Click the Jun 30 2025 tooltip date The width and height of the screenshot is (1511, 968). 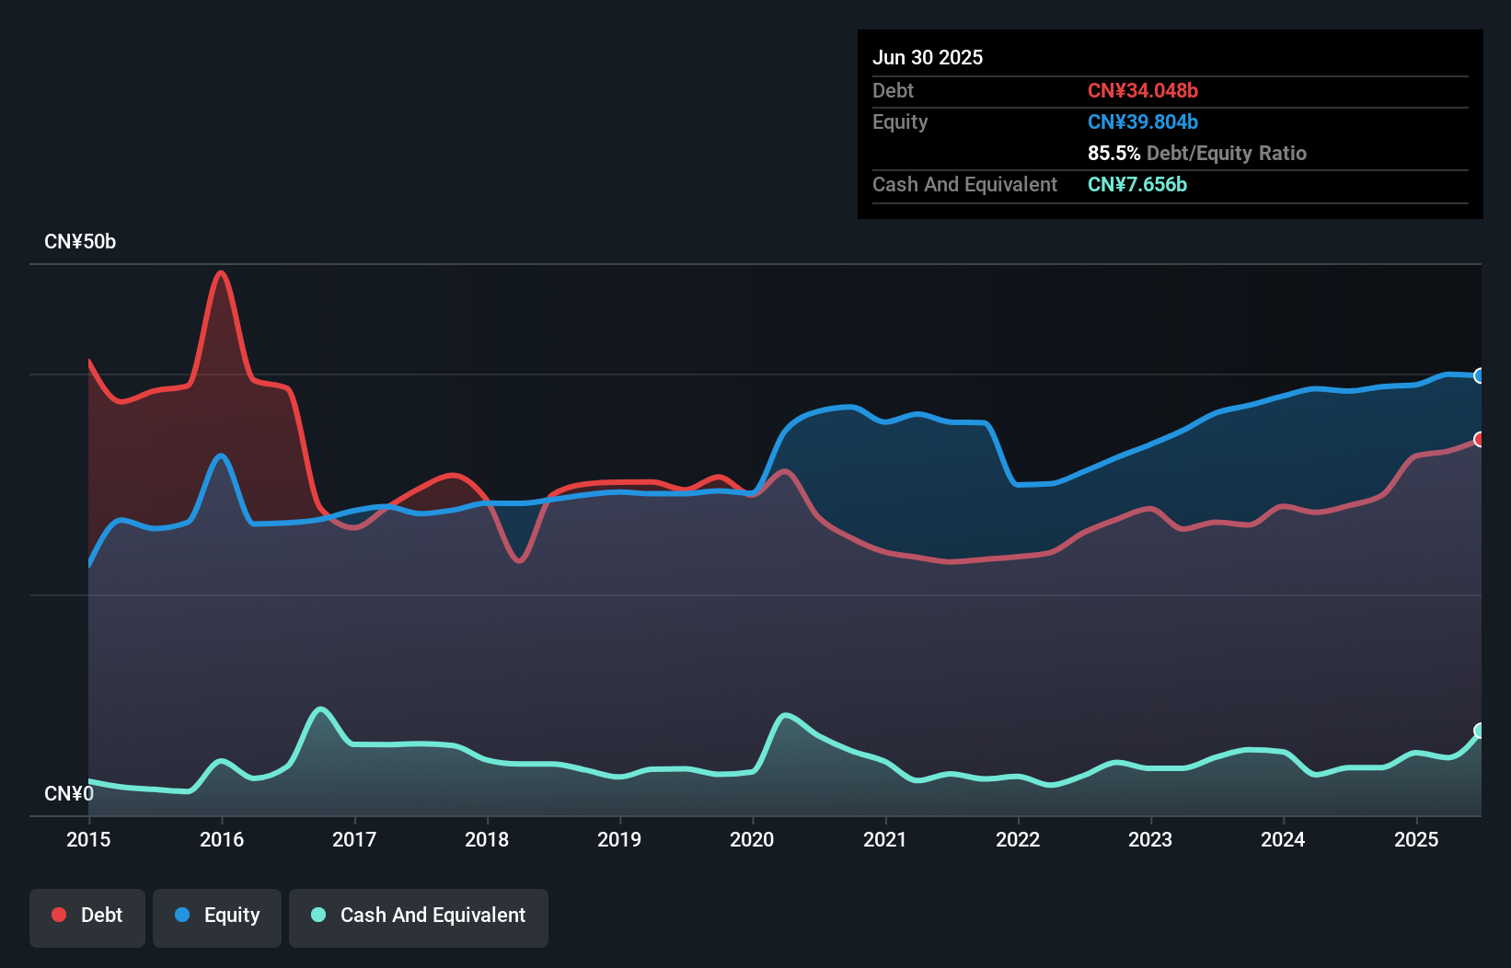coord(928,57)
